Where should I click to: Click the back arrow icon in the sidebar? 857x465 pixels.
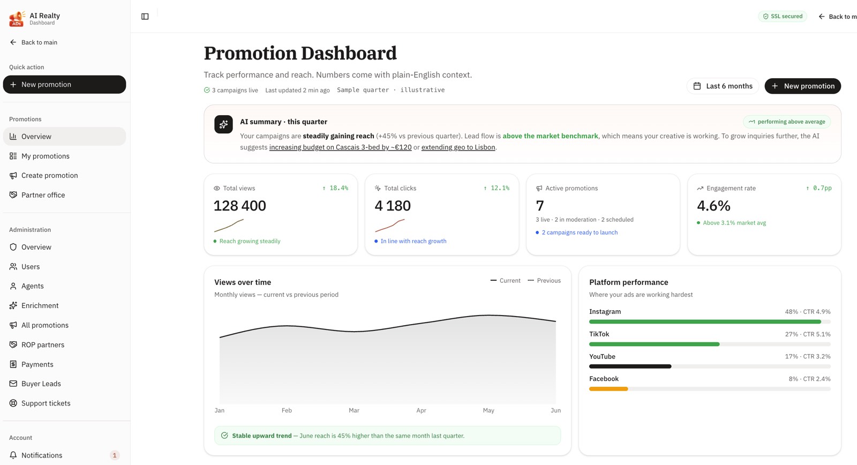pos(13,42)
